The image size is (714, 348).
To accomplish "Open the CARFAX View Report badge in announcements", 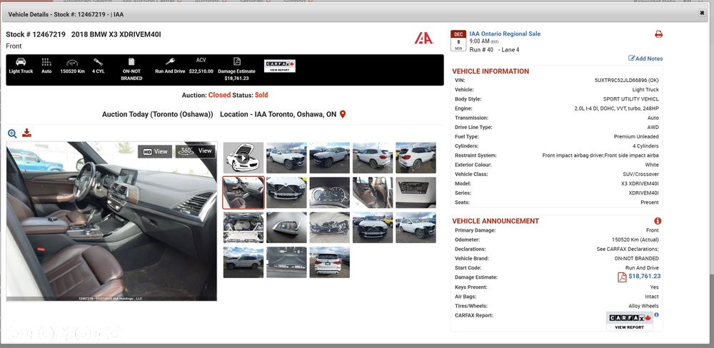I will (x=629, y=321).
